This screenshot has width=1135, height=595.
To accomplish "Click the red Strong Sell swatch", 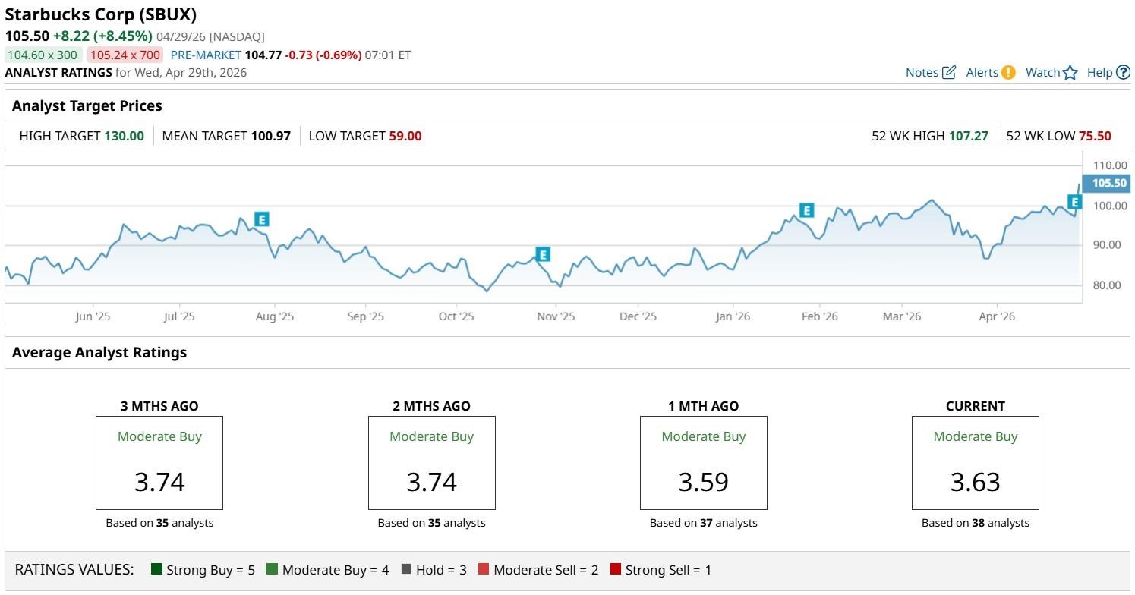I will [x=616, y=569].
